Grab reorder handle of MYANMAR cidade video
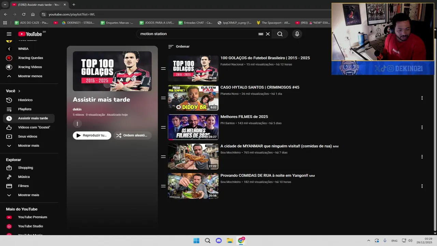This screenshot has height=246, width=437. [163, 157]
